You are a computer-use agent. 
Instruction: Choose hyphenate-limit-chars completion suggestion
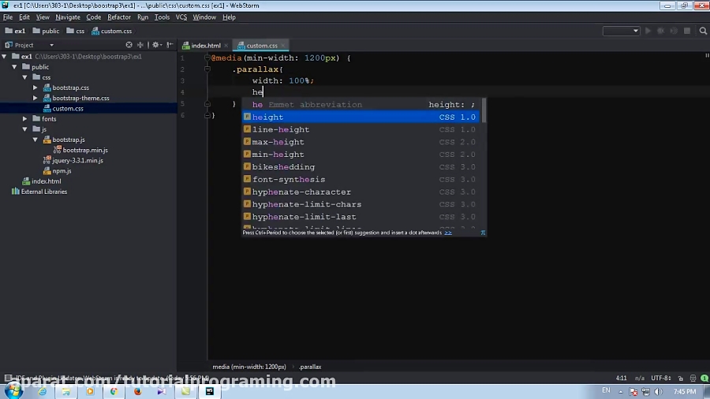click(x=361, y=204)
